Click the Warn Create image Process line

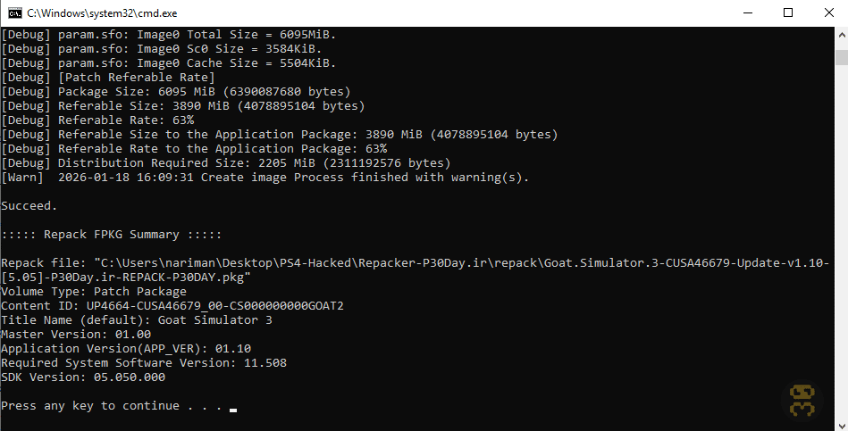pos(265,178)
